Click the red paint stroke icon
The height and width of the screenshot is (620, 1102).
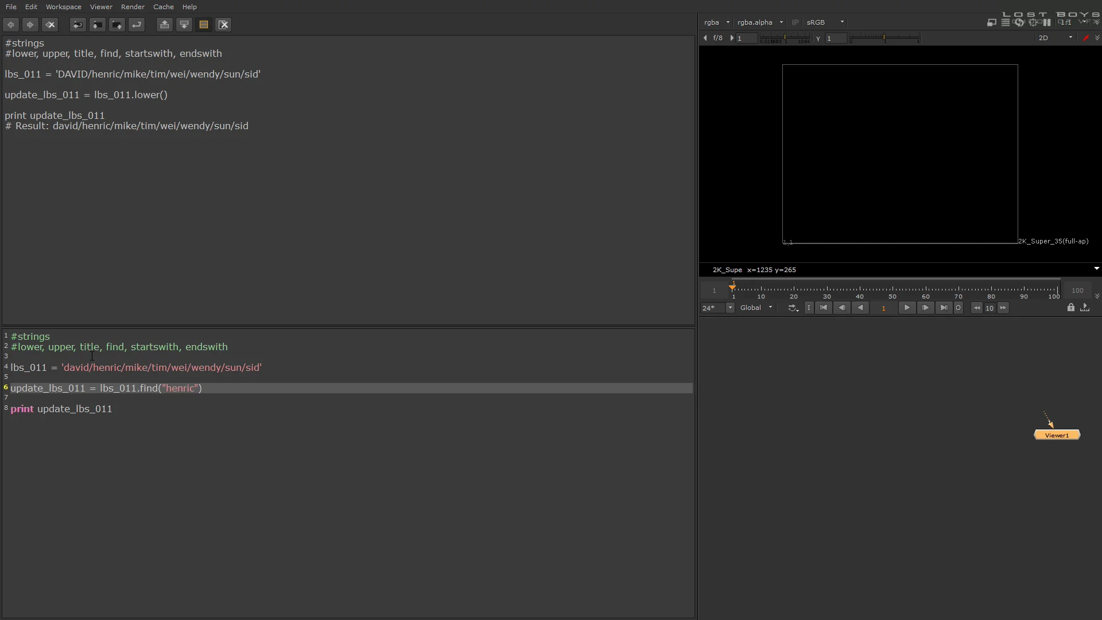tap(1085, 38)
